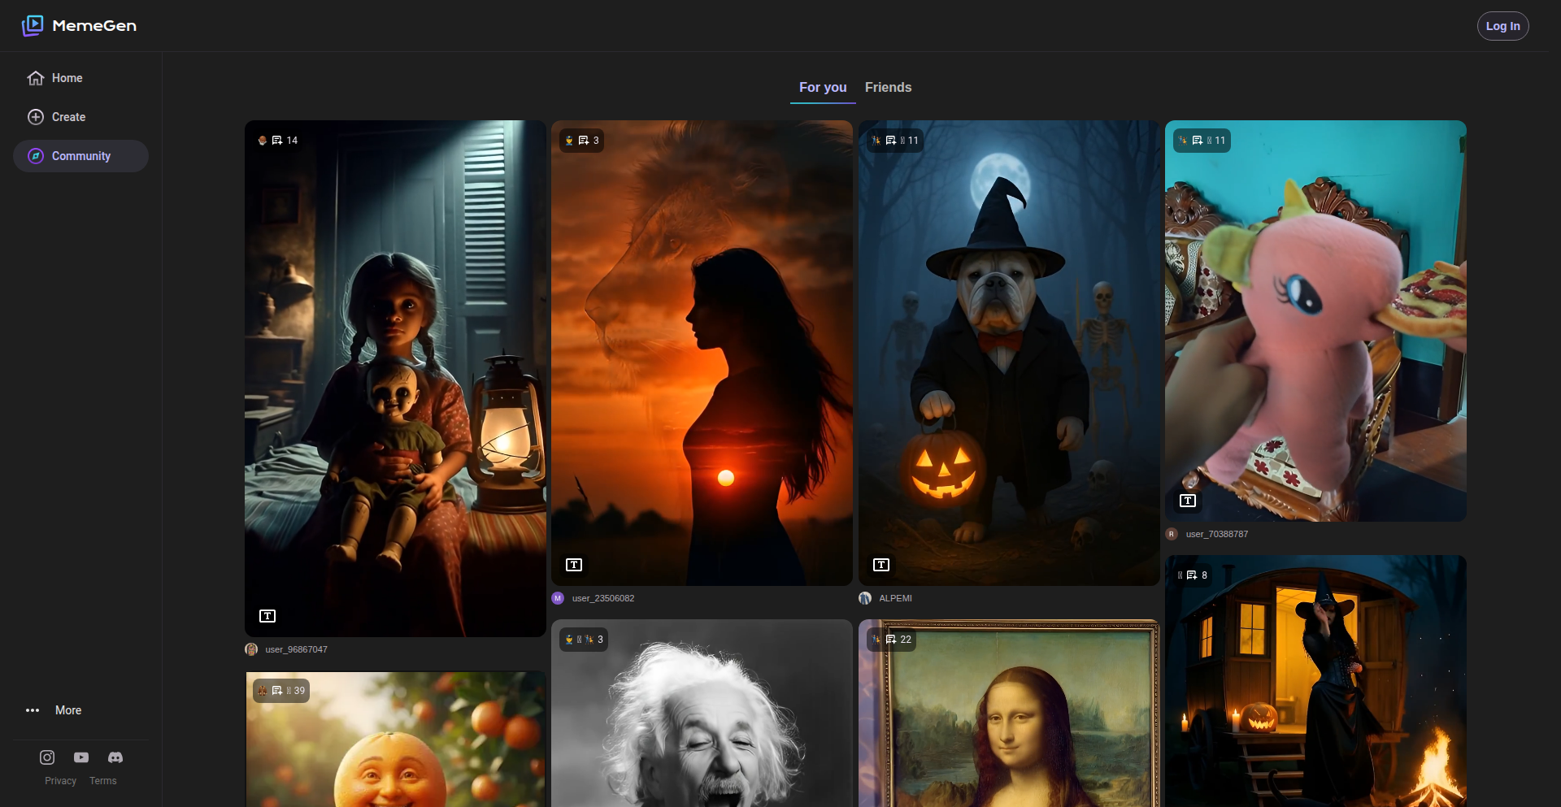Open the bulldog in witch hat meme

(x=1009, y=353)
